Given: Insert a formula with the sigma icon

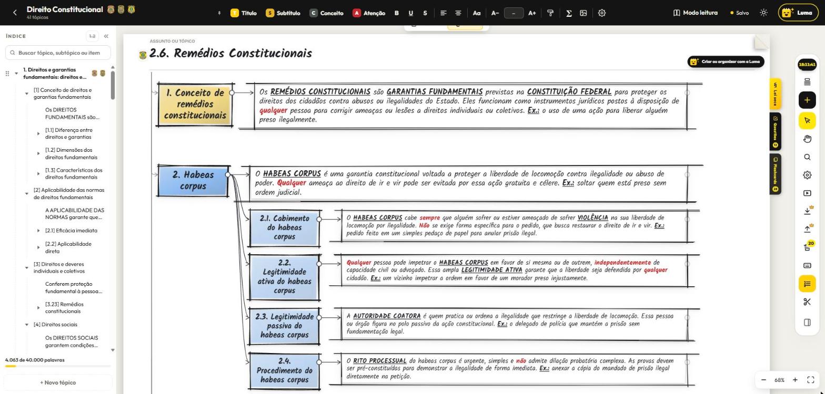Looking at the screenshot, I should (569, 13).
